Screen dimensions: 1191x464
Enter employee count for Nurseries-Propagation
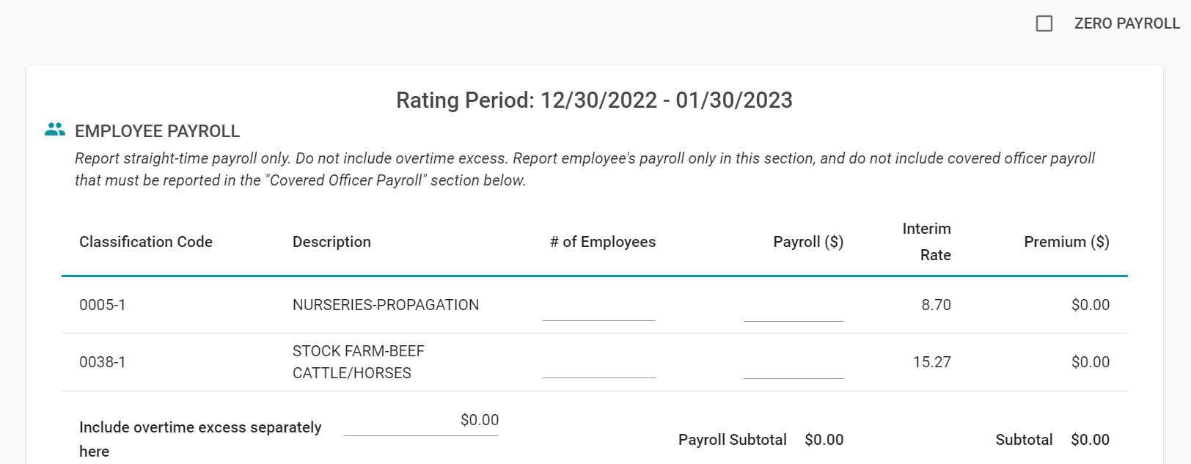(x=598, y=308)
